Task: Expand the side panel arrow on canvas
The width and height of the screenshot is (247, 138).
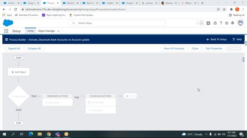Action: point(244,60)
